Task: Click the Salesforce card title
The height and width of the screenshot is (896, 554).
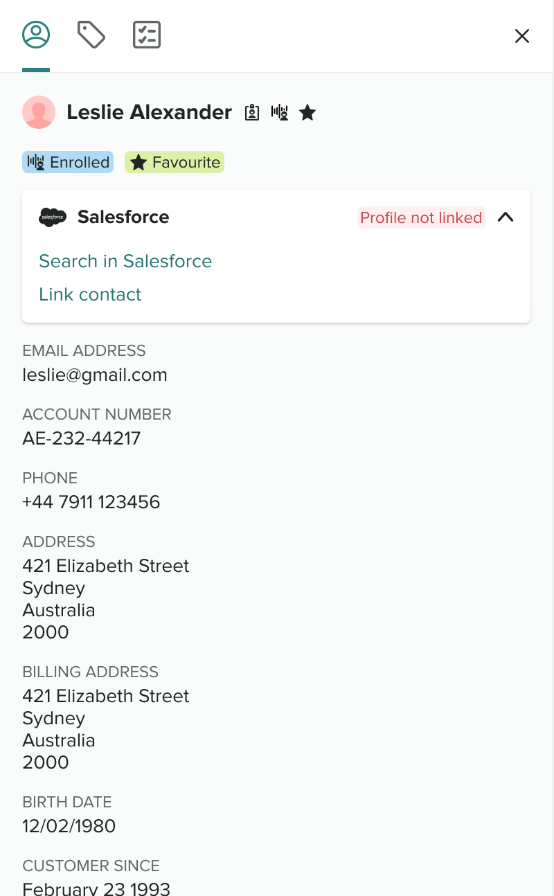Action: point(123,217)
